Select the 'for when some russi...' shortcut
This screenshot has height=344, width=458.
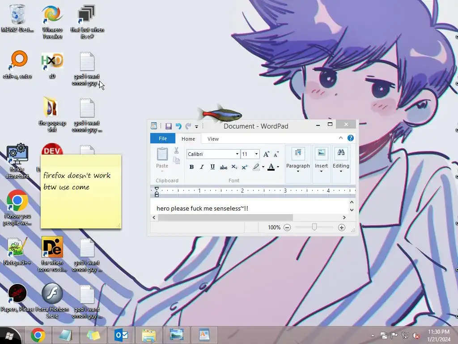click(52, 254)
